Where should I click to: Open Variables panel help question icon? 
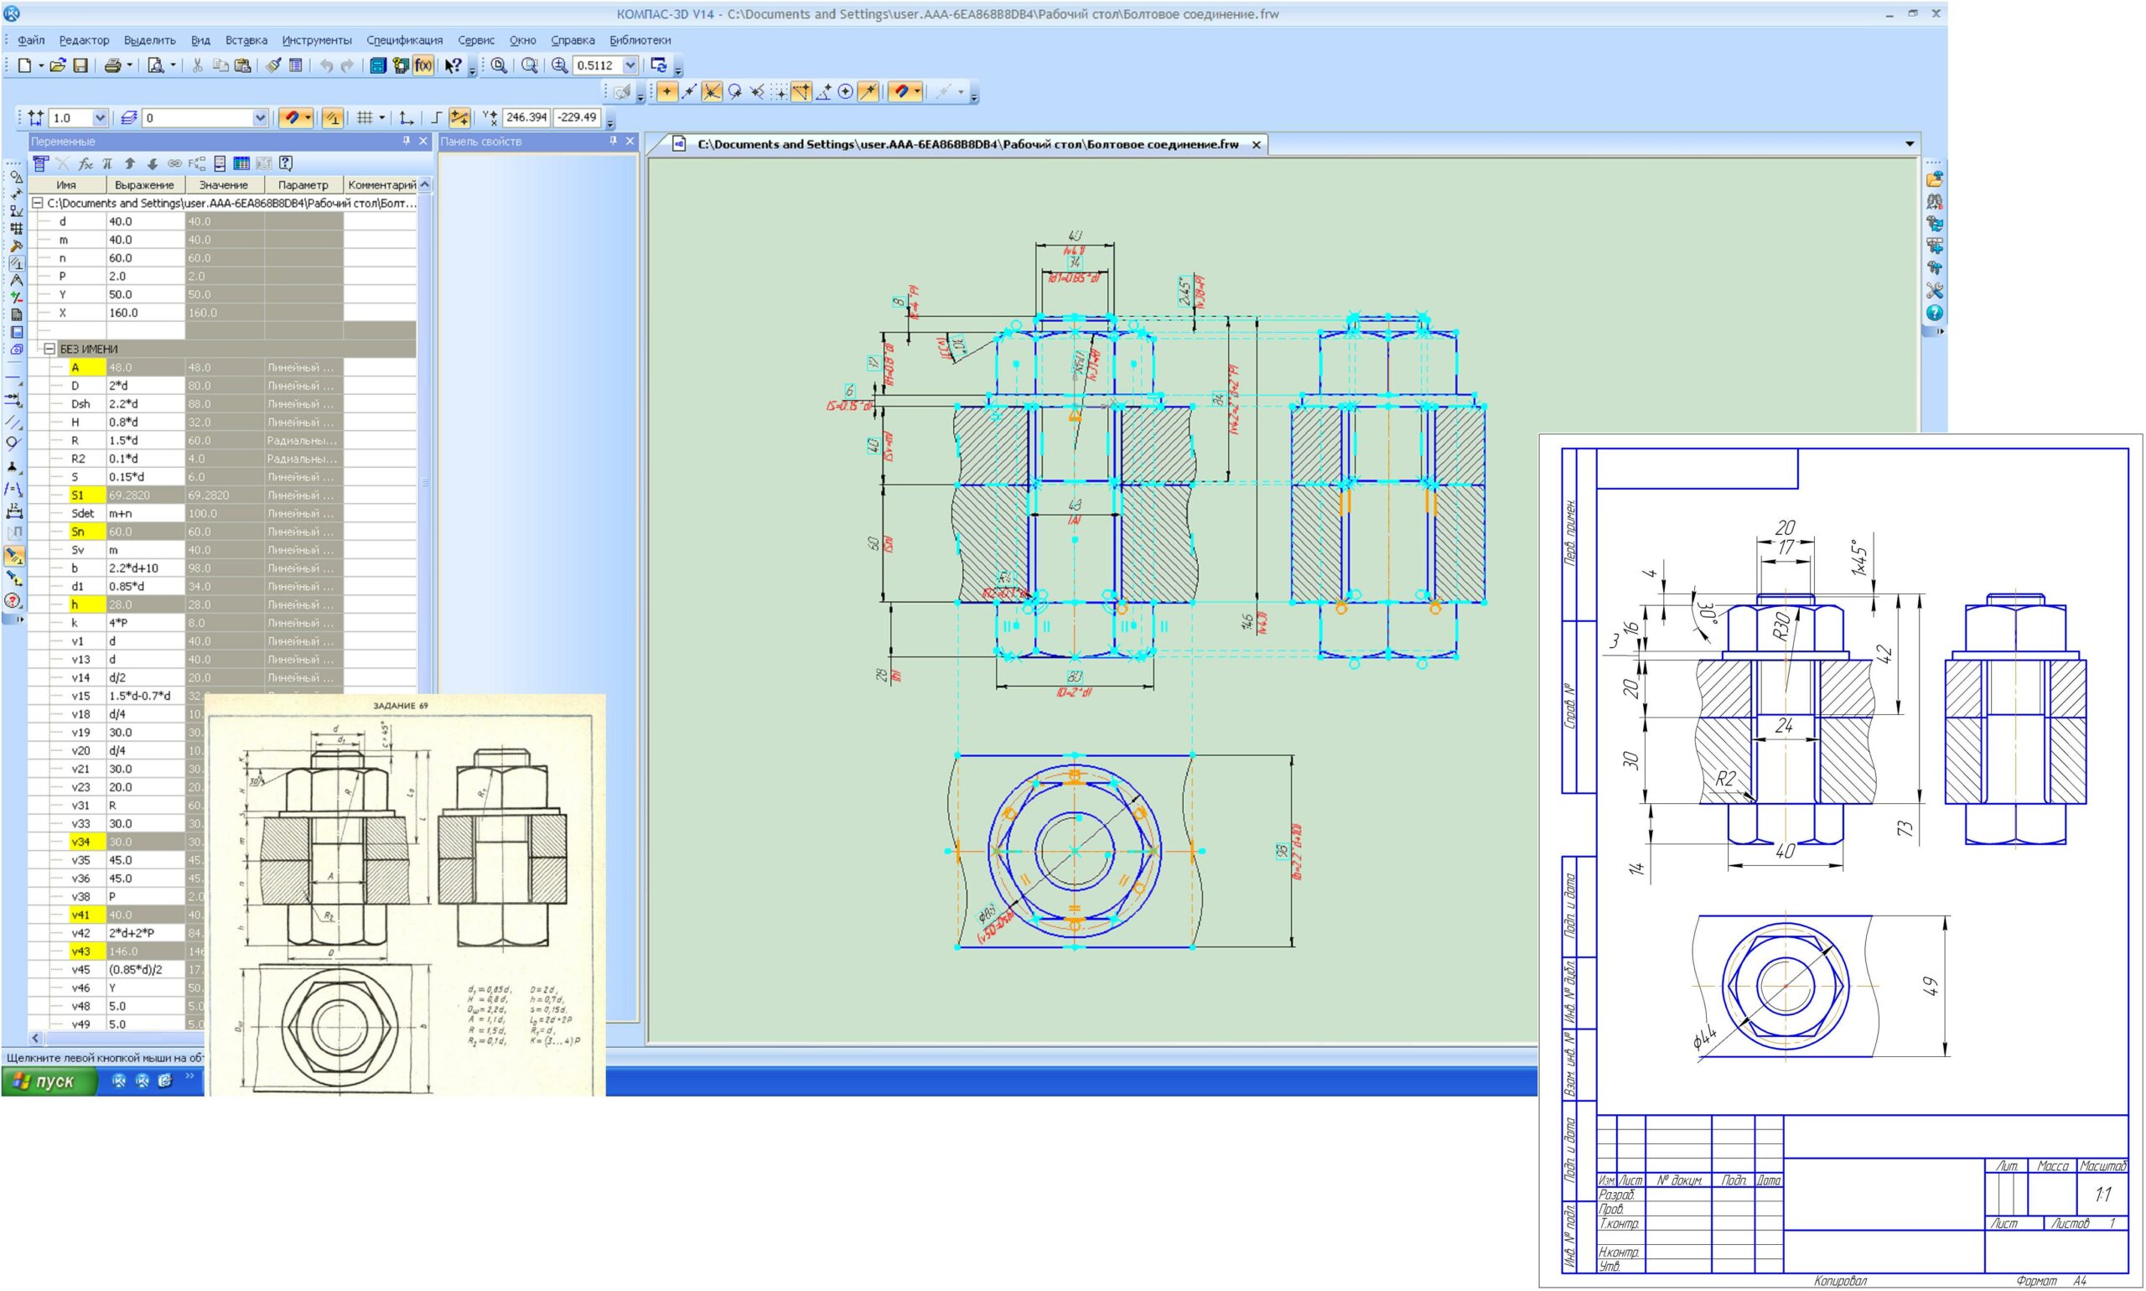click(285, 163)
